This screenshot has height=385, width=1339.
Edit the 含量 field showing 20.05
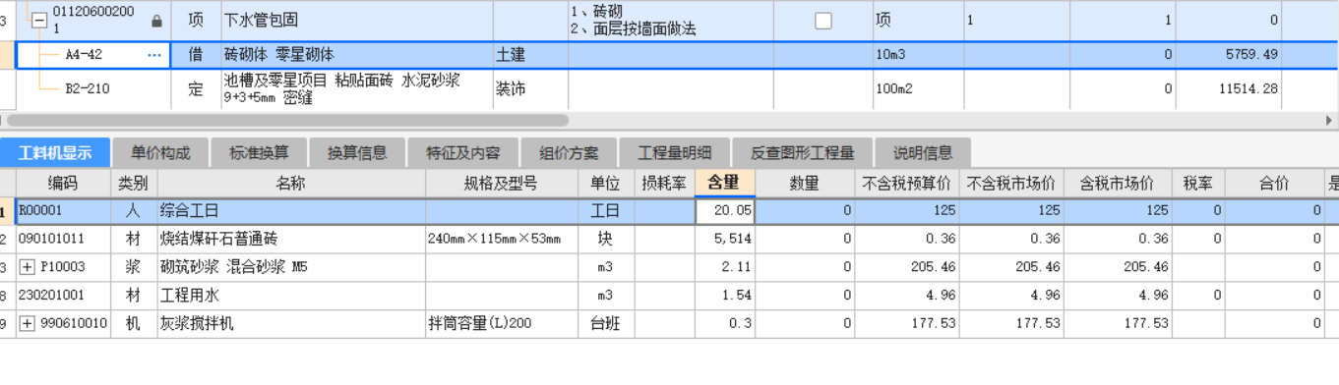725,210
